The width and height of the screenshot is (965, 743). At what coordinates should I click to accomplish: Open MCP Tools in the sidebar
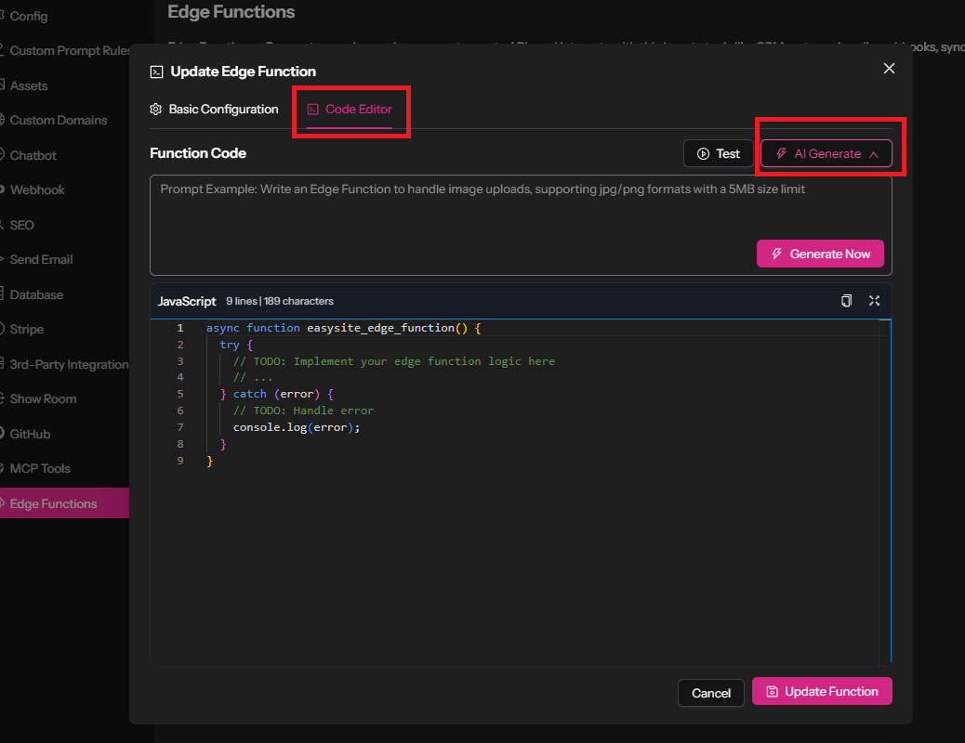coord(40,468)
